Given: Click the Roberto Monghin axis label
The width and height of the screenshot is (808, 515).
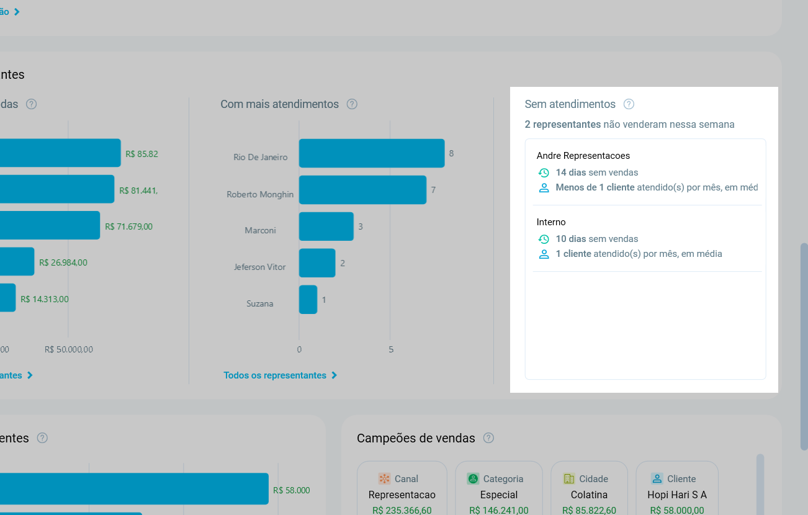Looking at the screenshot, I should tap(260, 194).
